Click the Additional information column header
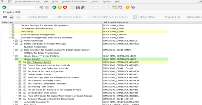The image size is (202, 105). point(135,22)
